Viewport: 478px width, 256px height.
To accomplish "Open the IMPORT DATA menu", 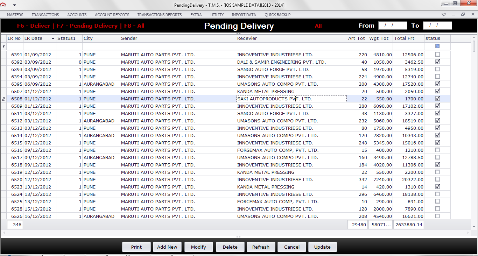I will (x=244, y=15).
